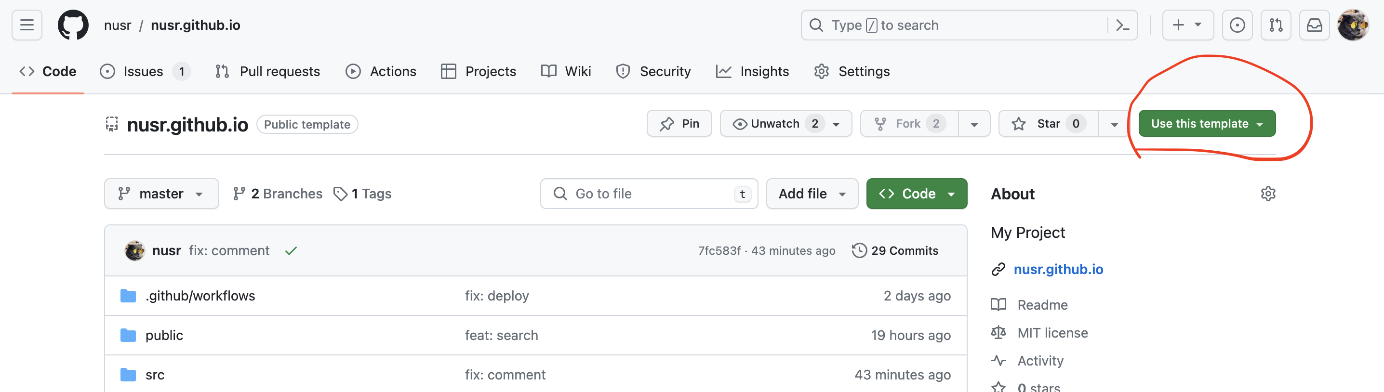Screen dimensions: 1384x392
Task: Open latest commit message fix: comment
Action: 229,251
